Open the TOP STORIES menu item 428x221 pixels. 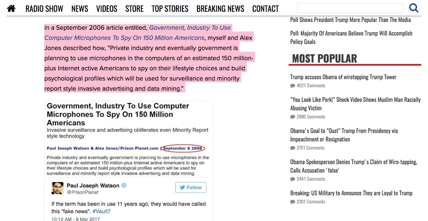click(170, 8)
